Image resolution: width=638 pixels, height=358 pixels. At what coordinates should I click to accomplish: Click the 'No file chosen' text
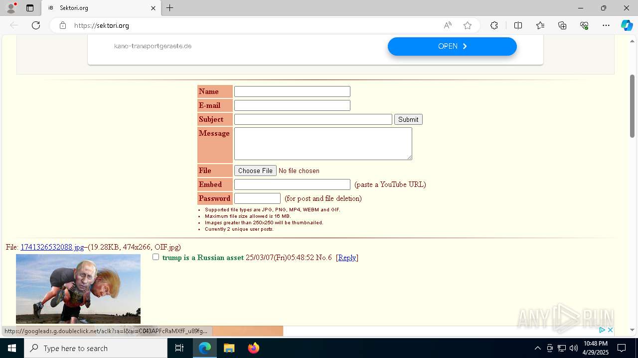(299, 171)
